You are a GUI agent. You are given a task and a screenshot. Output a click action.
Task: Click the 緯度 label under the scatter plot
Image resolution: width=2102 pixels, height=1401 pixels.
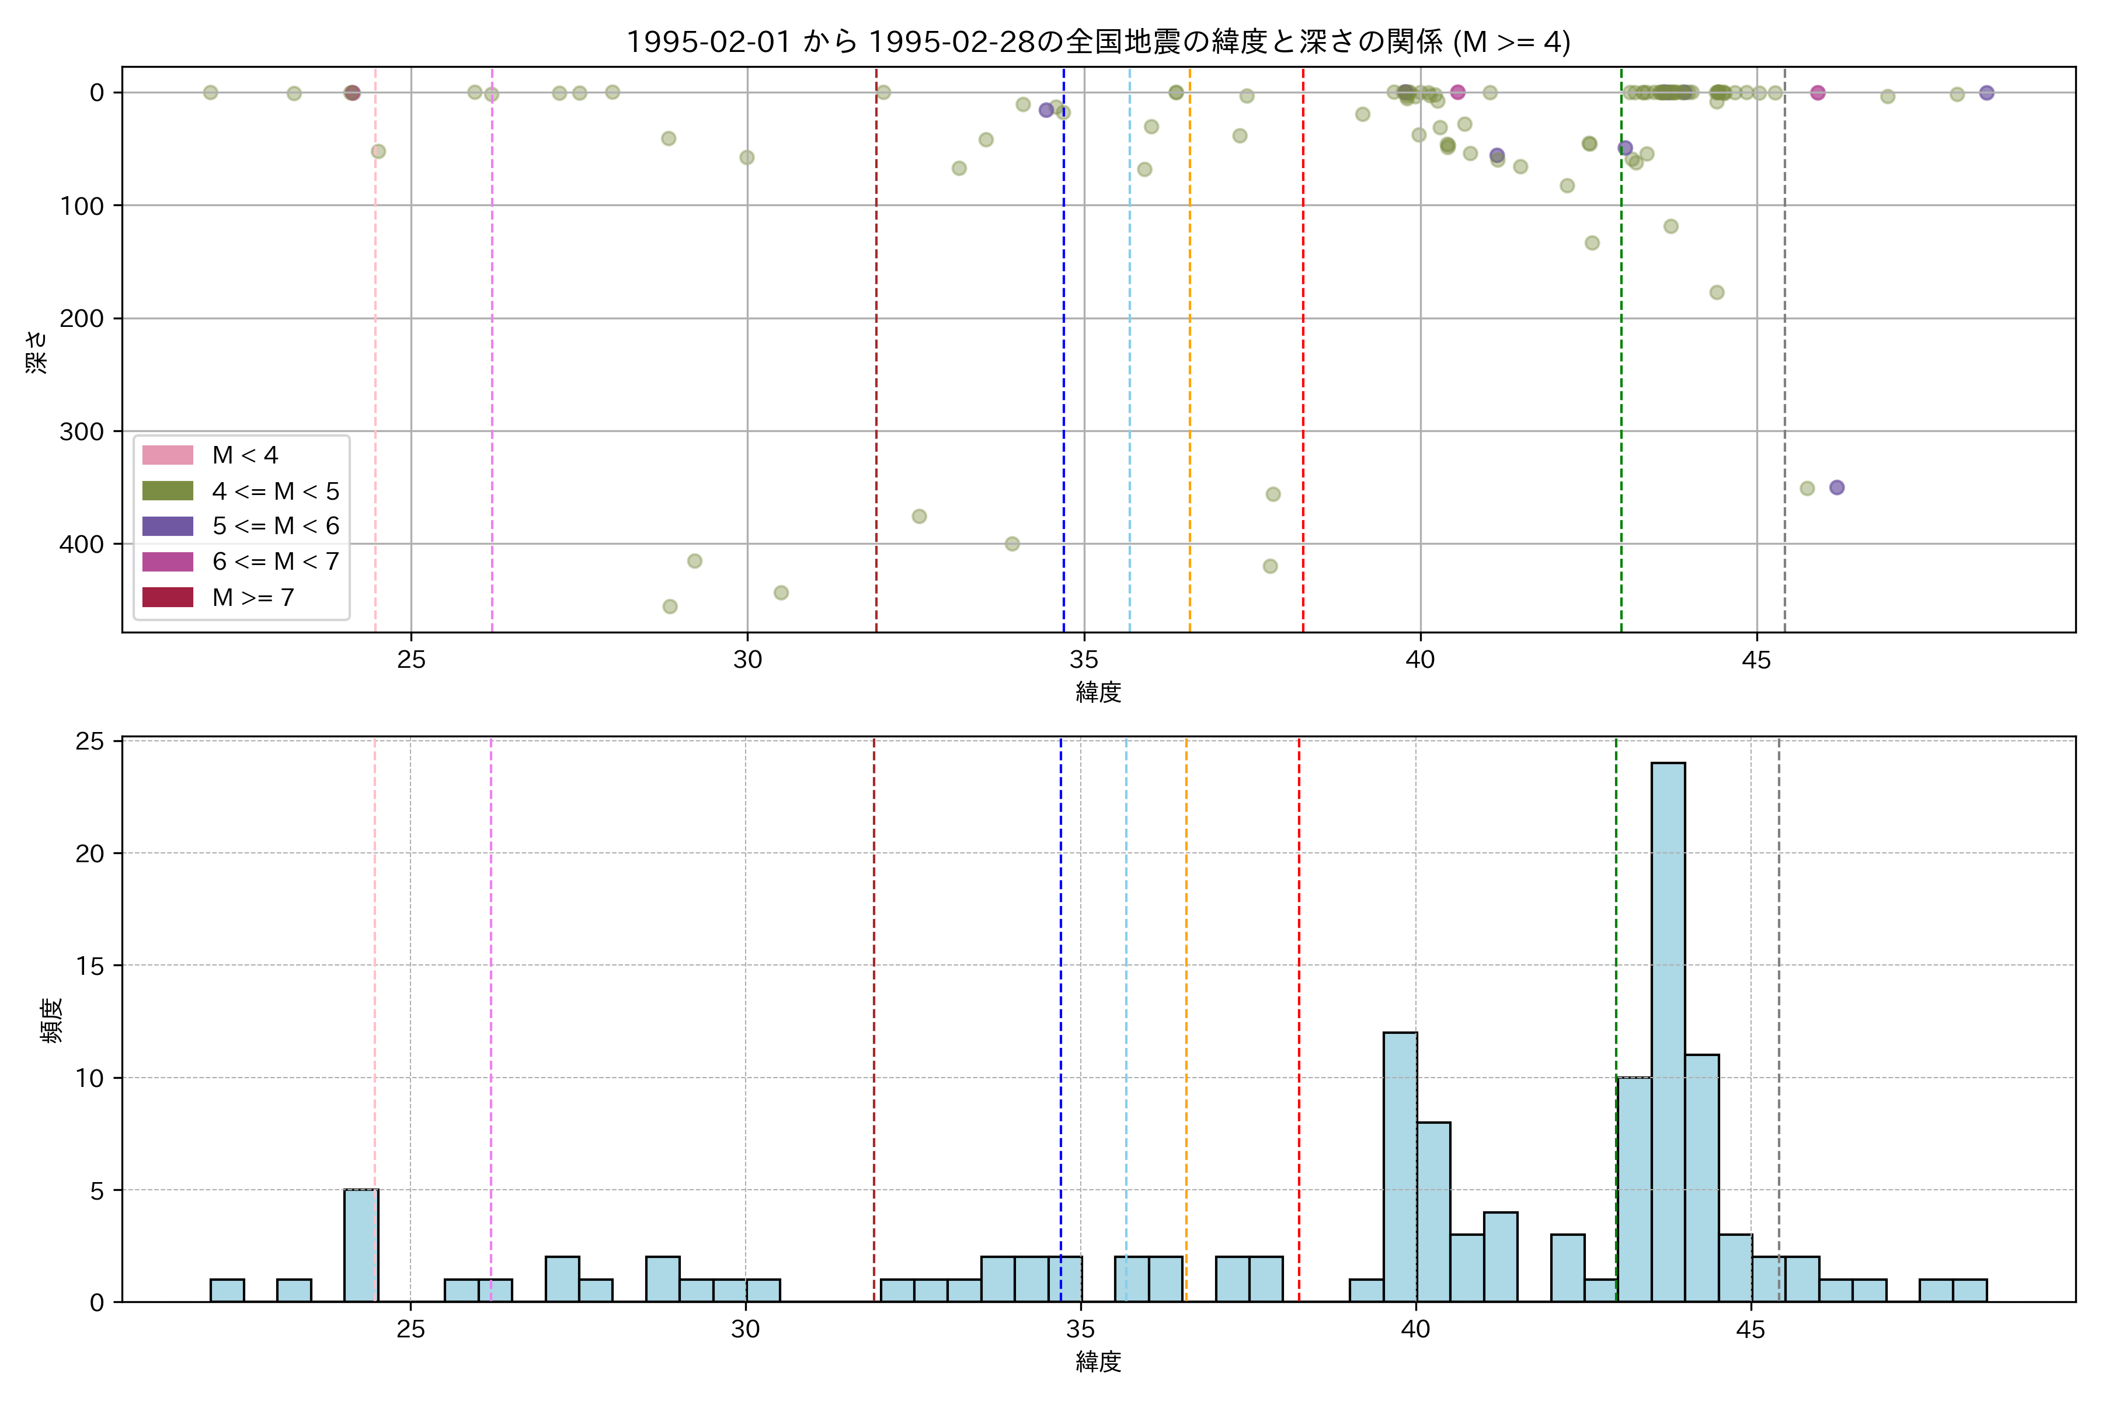click(x=1098, y=692)
